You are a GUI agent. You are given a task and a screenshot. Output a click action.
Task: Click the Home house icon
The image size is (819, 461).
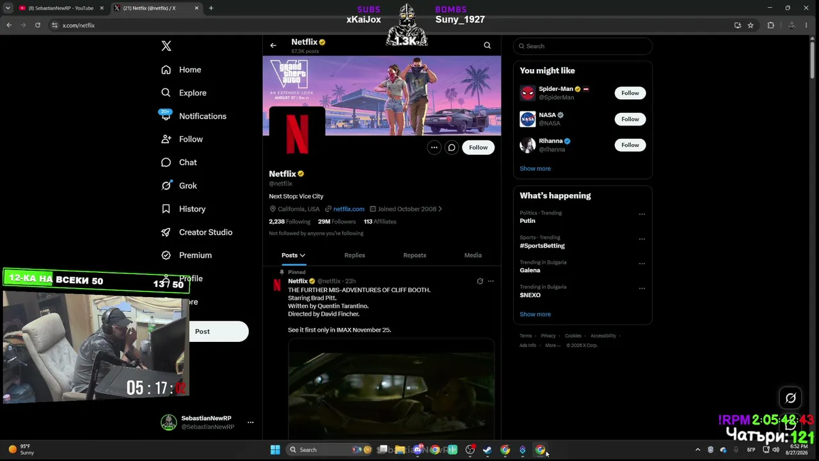coord(166,70)
